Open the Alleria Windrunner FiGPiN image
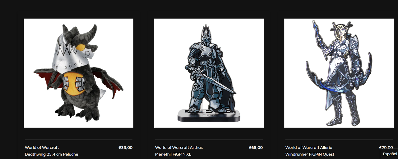The image size is (398, 159). pyautogui.click(x=339, y=73)
